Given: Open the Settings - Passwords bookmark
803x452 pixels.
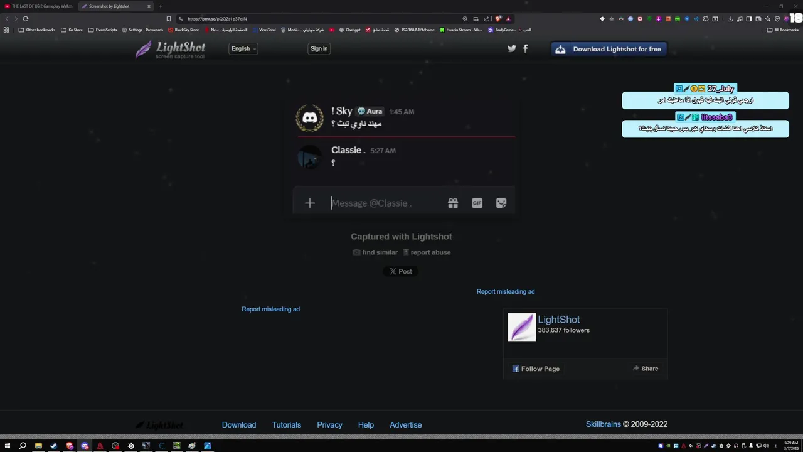Looking at the screenshot, I should tap(142, 30).
